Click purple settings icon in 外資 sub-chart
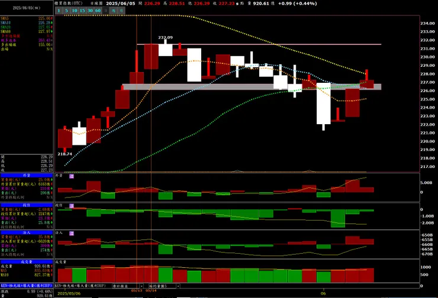This screenshot has width=438, height=298. point(72,176)
